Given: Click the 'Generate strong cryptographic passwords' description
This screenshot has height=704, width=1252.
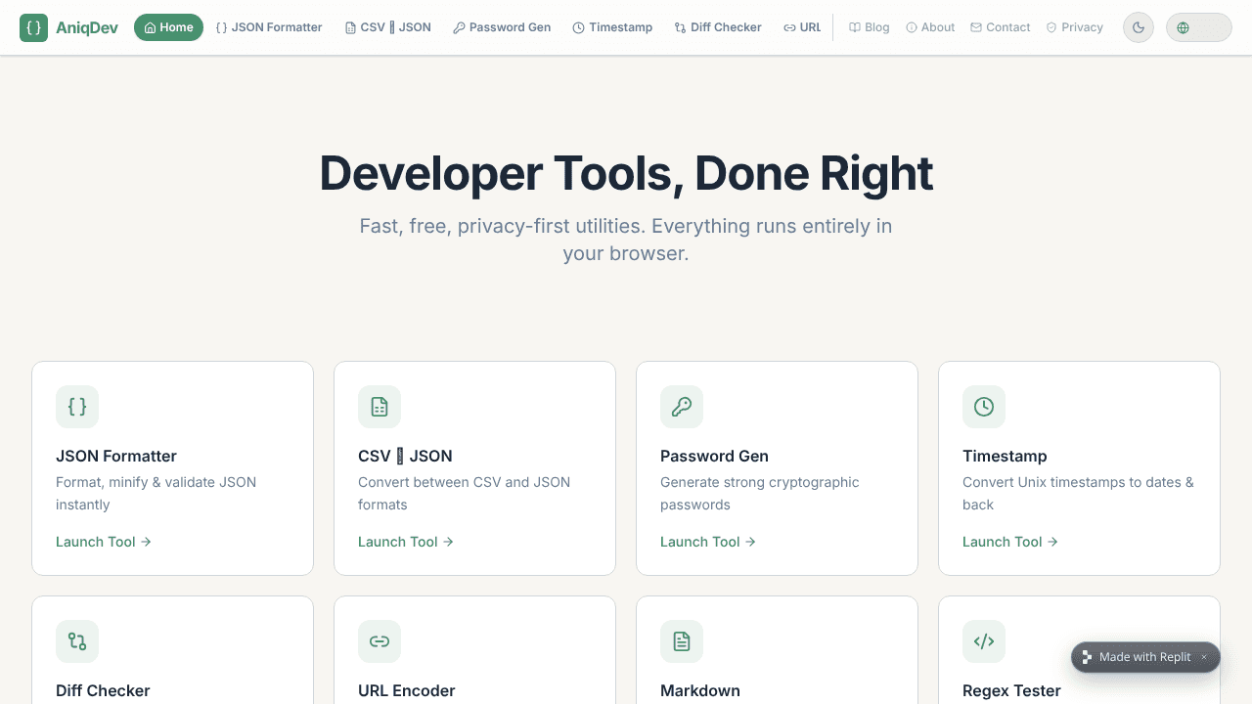Looking at the screenshot, I should 760,493.
